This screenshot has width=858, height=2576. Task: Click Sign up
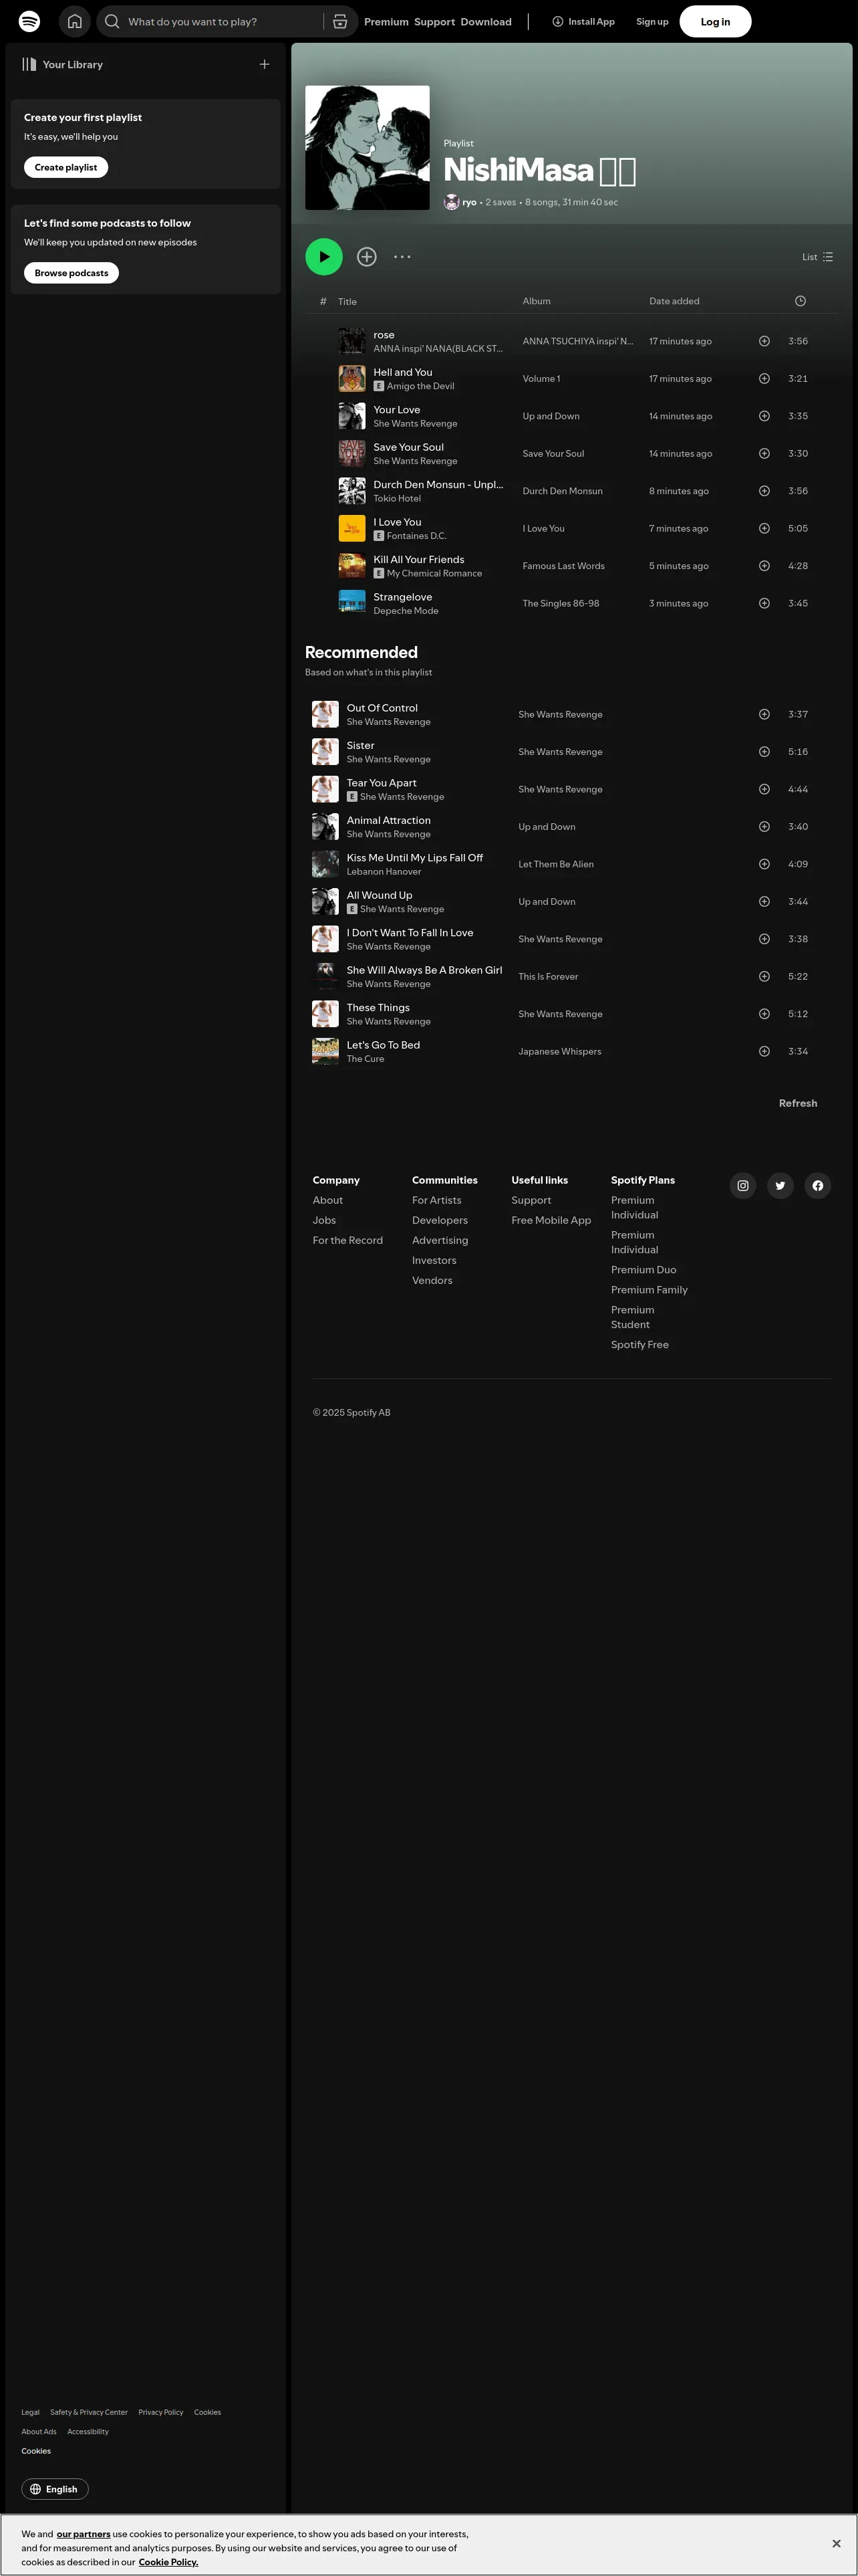652,22
